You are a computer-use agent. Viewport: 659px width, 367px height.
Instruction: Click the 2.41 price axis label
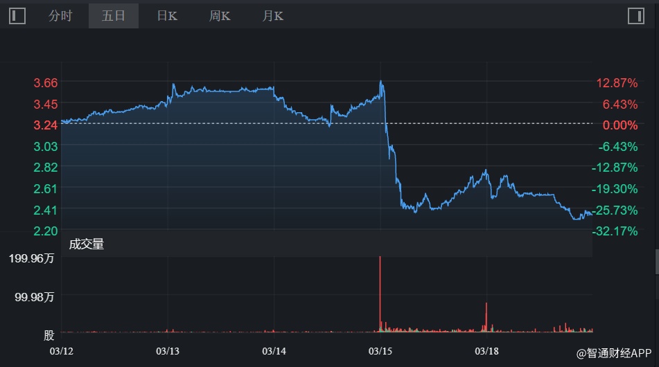(46, 210)
